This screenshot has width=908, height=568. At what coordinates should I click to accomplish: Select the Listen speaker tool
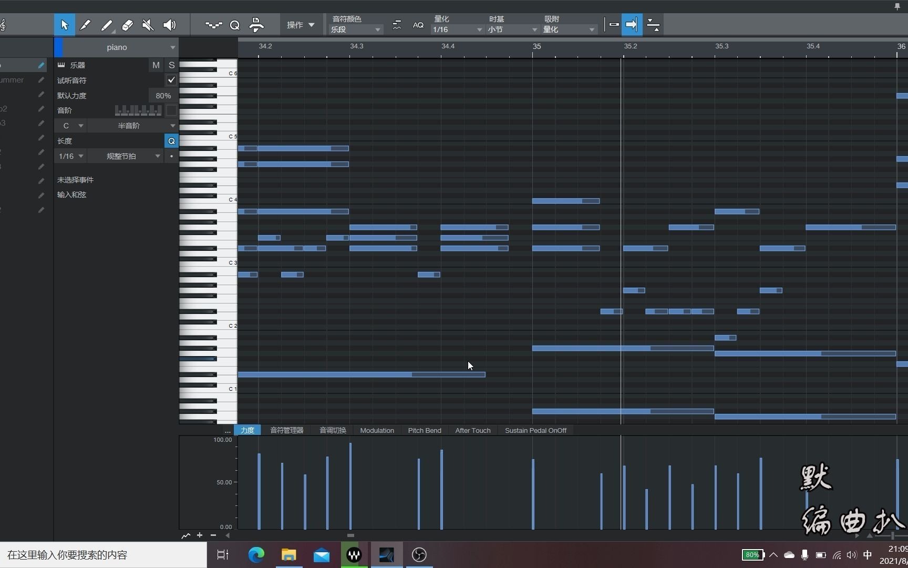coord(169,25)
